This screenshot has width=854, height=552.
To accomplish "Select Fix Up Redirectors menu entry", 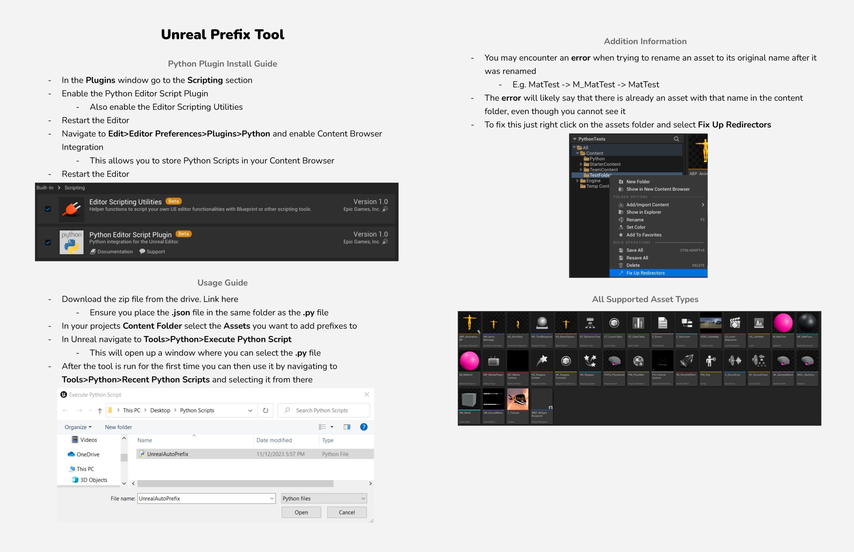I will click(645, 273).
